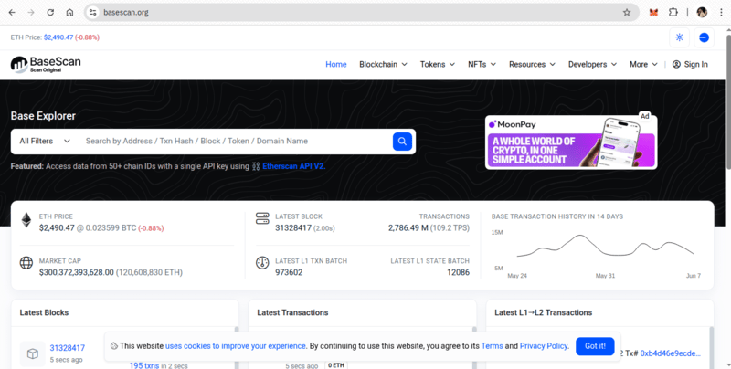
Task: Expand the Blockchain menu
Action: tap(383, 64)
